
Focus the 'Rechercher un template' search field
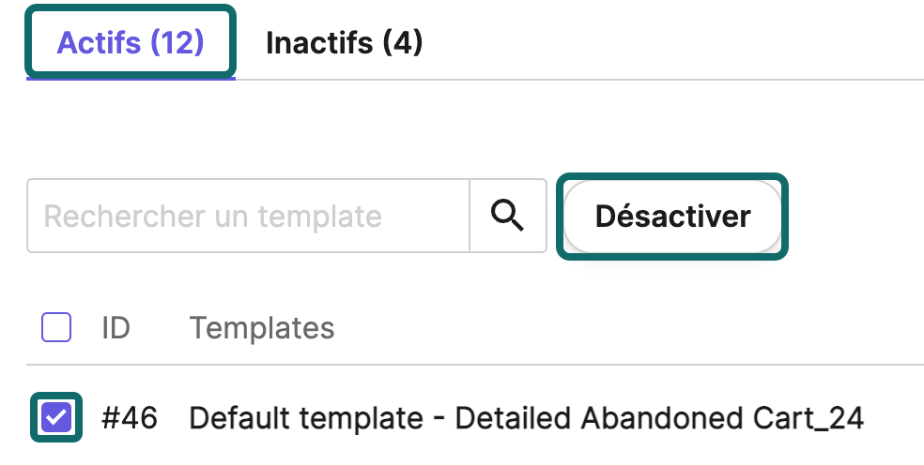click(248, 216)
